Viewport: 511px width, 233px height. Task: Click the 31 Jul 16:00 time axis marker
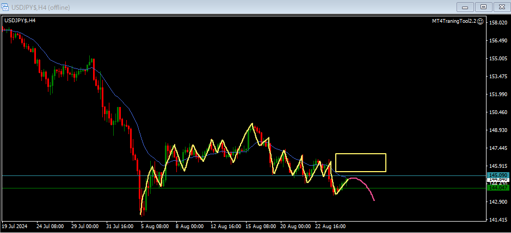pos(119,226)
